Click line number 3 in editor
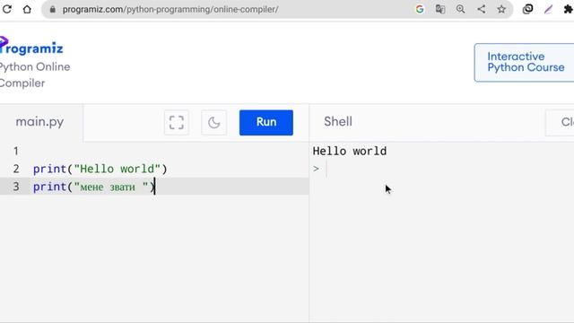 (x=16, y=187)
